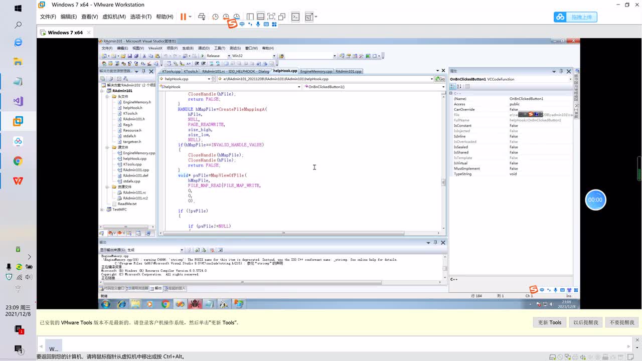Open Google Chrome on the host taskbar
Screen dimensions: 642x361
(18, 161)
